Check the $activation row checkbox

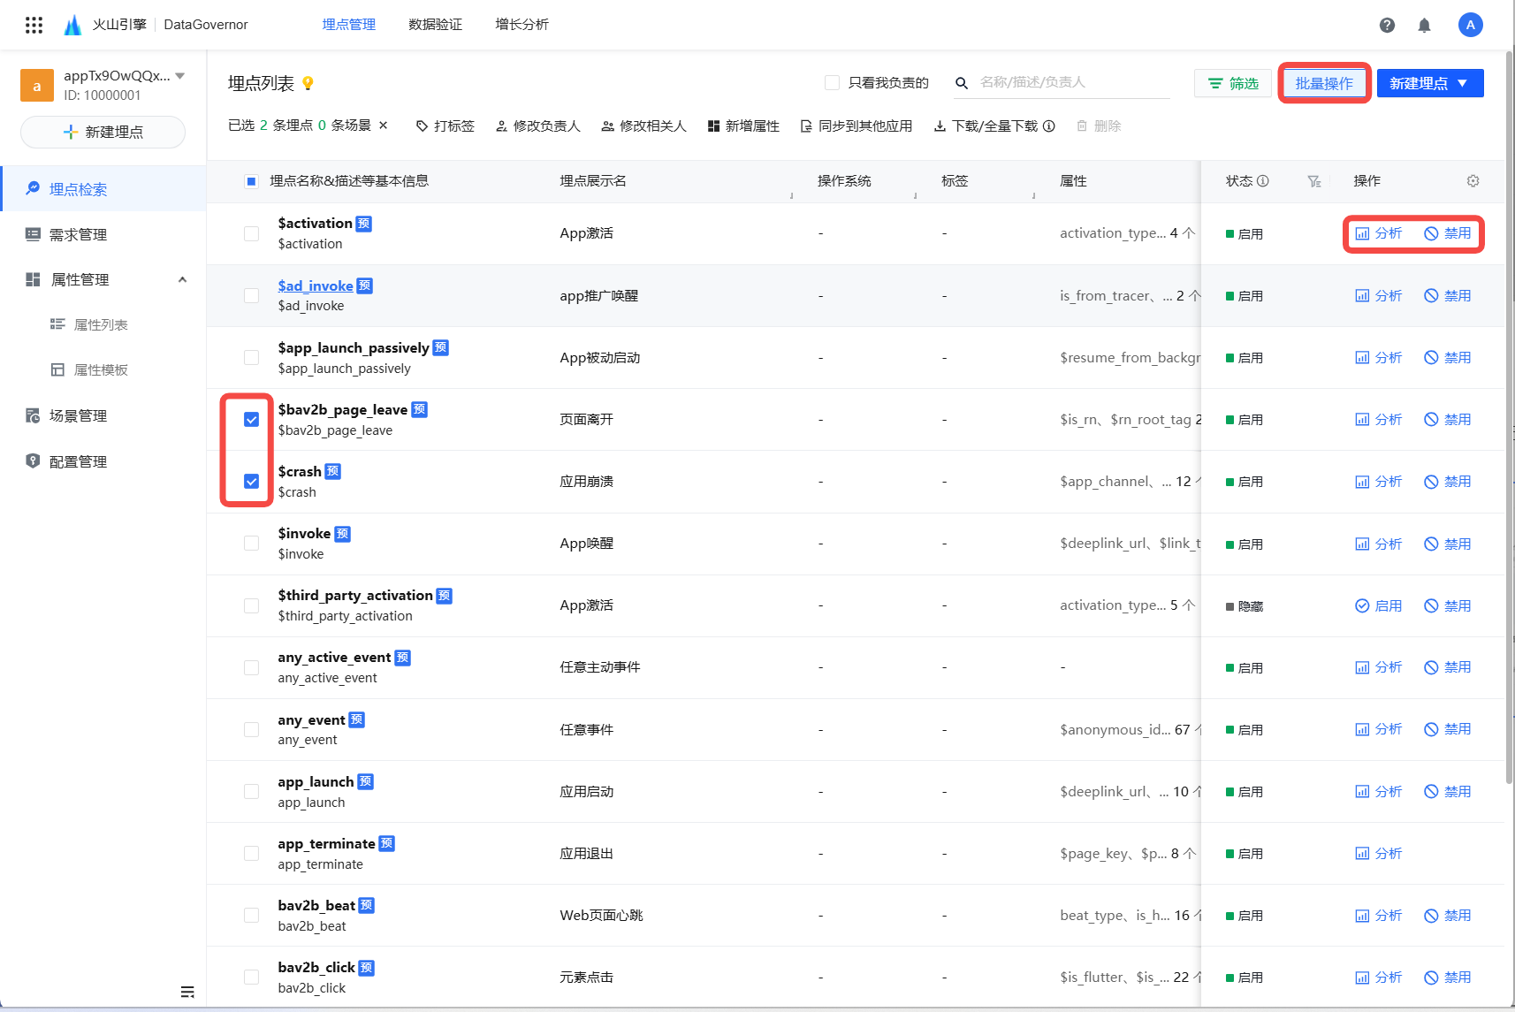pos(251,233)
